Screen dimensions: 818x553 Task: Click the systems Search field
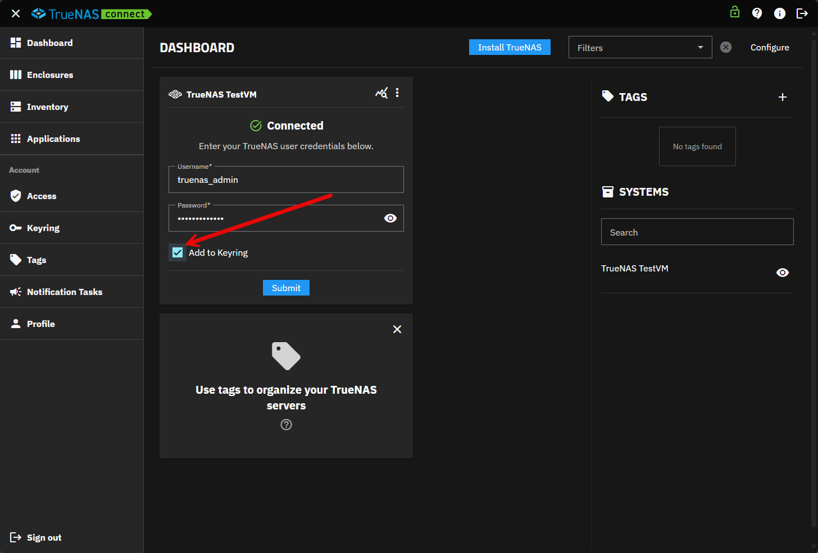[697, 232]
